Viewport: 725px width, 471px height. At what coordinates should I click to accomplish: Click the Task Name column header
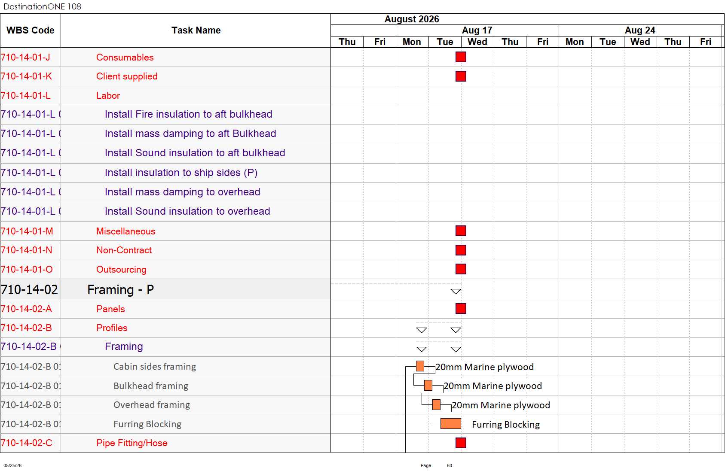point(196,30)
